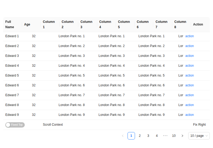Screen dimensions: 213x148
Task: Select page 3 in pagination
Action: pyautogui.click(x=148, y=136)
